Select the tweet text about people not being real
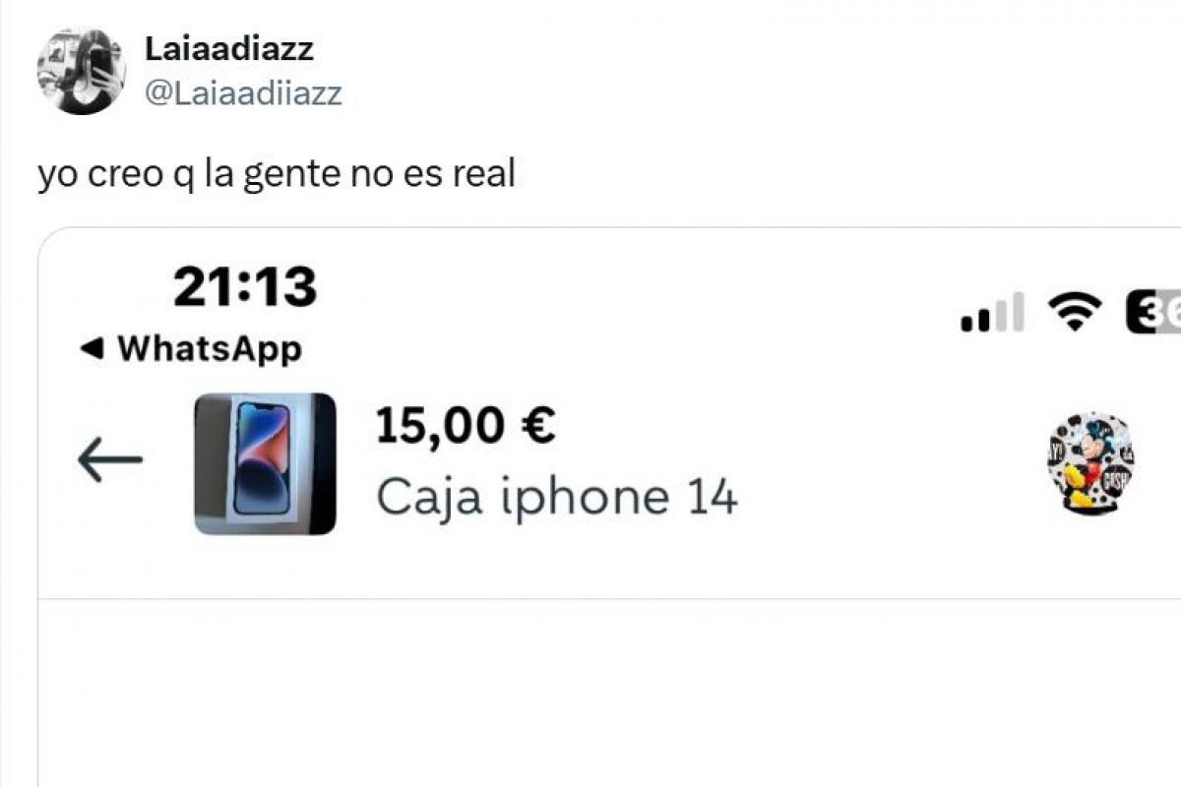The height and width of the screenshot is (787, 1181). 277,174
